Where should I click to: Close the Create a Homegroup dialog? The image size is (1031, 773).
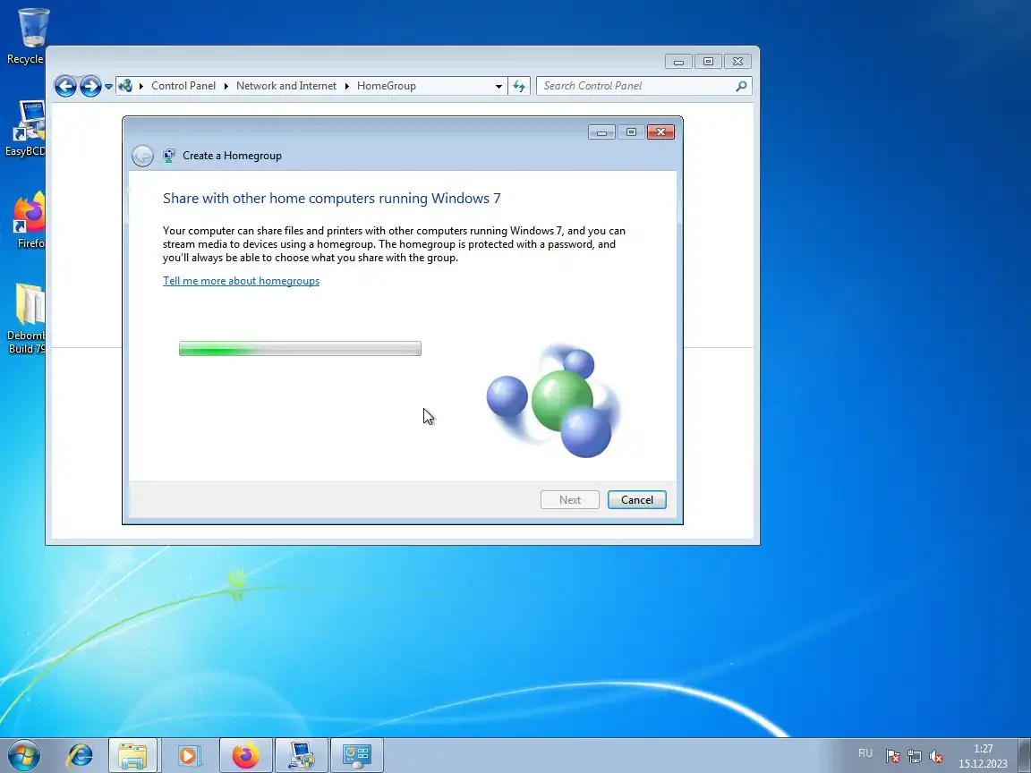[x=660, y=132]
